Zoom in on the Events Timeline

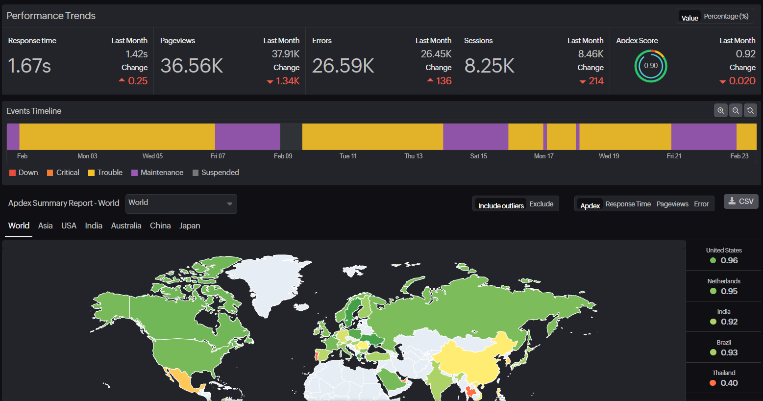coord(720,110)
